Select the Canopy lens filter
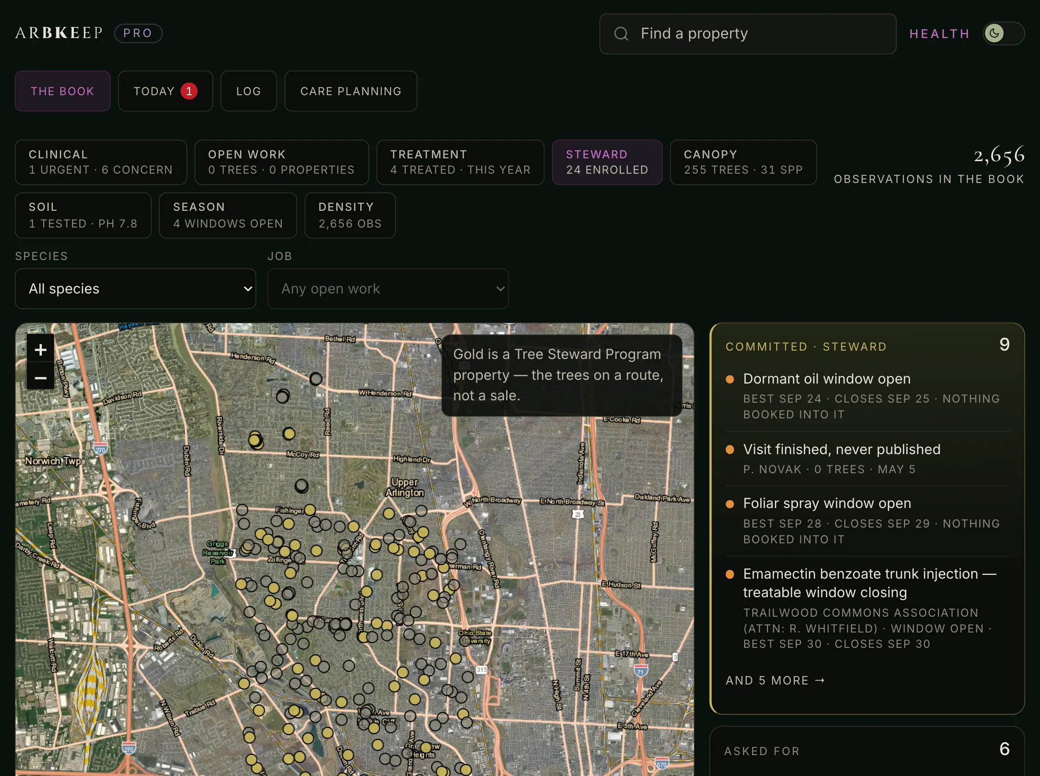Viewport: 1040px width, 776px height. pyautogui.click(x=743, y=162)
